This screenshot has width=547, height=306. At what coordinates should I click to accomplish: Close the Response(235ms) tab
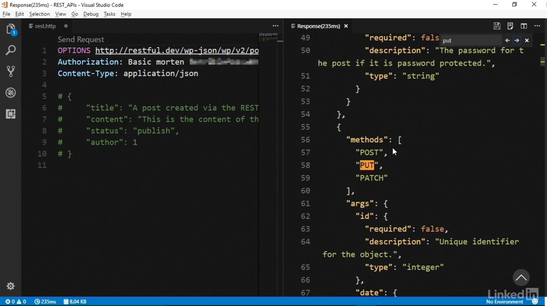coord(346,26)
